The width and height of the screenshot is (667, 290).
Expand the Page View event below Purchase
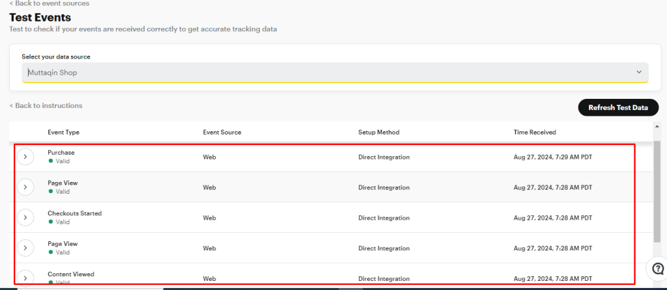tap(25, 187)
